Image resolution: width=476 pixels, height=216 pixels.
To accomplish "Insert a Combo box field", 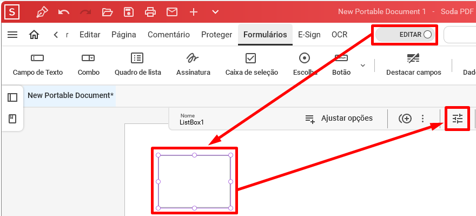I will [x=88, y=64].
